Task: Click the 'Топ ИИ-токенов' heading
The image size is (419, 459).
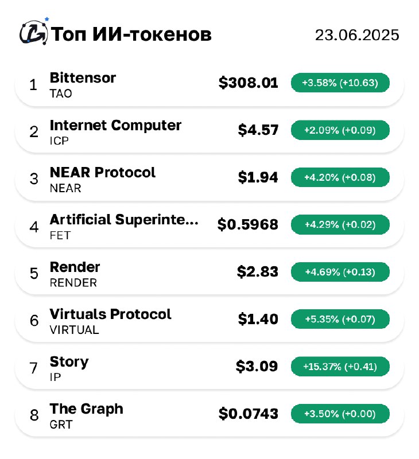Action: pos(131,34)
